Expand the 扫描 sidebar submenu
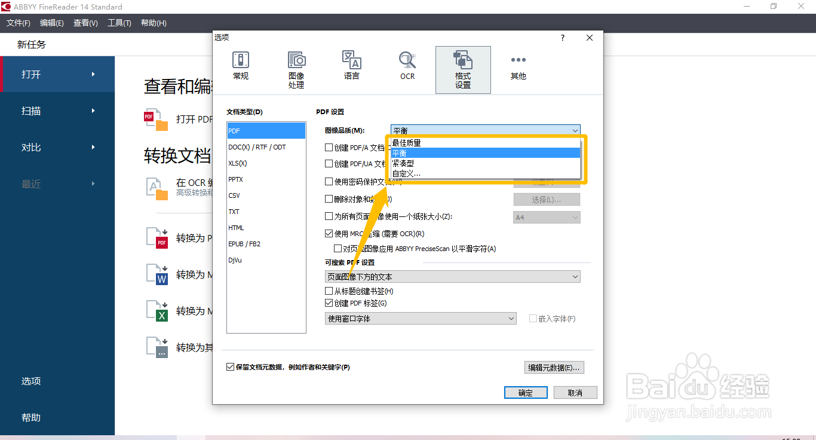 pyautogui.click(x=93, y=111)
